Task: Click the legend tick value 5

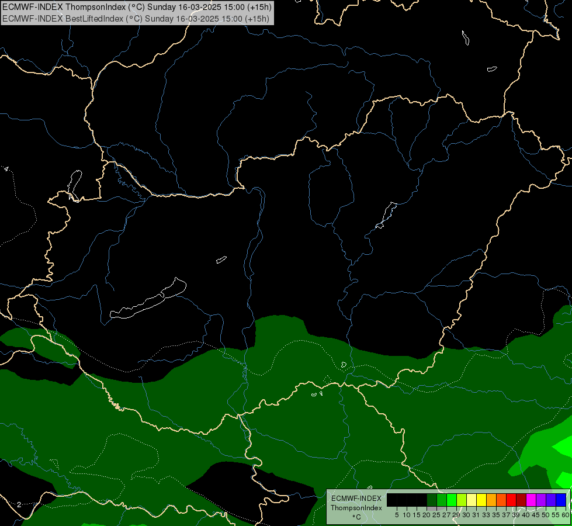Action: (x=397, y=515)
